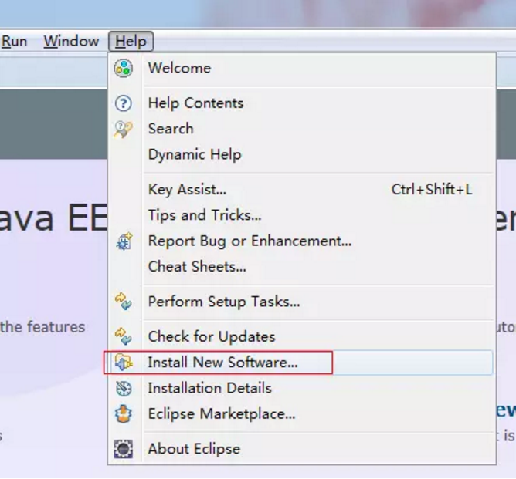Choose Check for Updates
Screen dimensions: 516x479
point(301,337)
